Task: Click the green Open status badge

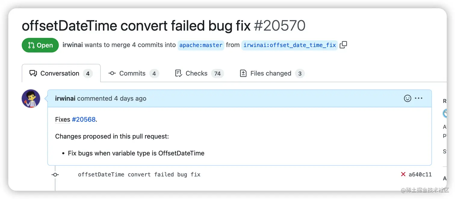Action: tap(40, 45)
